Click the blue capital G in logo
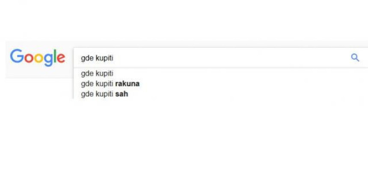The height and width of the screenshot is (178, 368). point(17,56)
